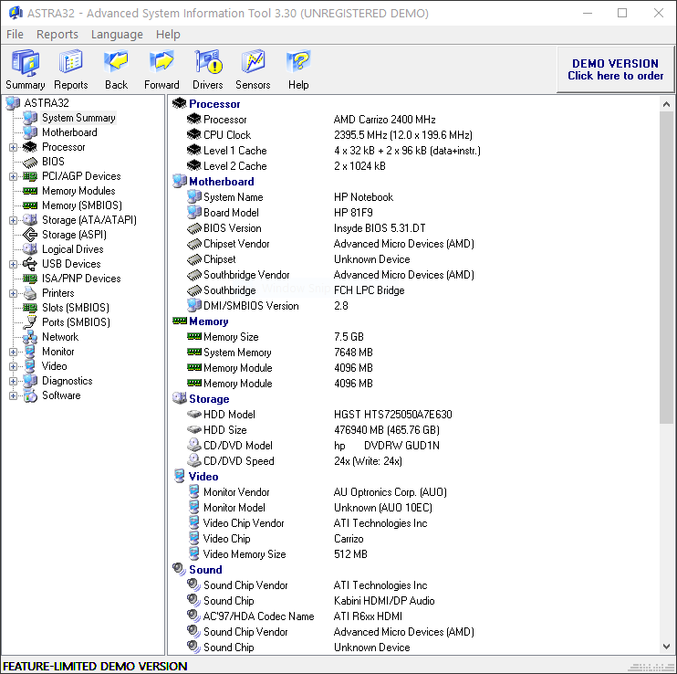Select Logical Drives tree item

click(72, 249)
